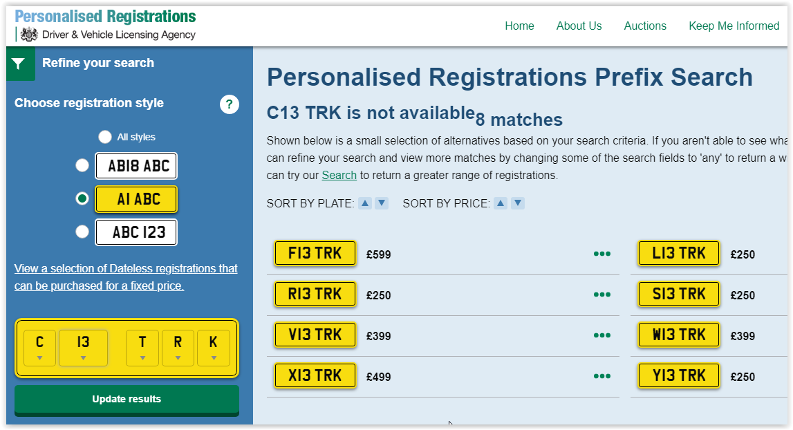Open three-dot options for F13 TRK

point(601,254)
